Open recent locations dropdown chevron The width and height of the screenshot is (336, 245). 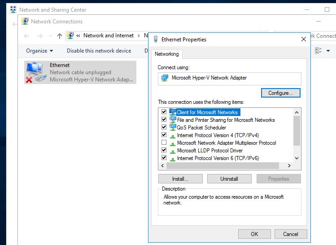pos(50,36)
